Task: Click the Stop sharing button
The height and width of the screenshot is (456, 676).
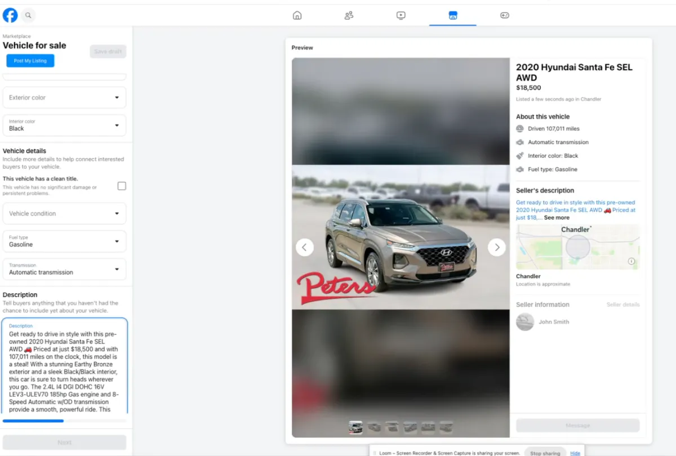Action: [545, 453]
